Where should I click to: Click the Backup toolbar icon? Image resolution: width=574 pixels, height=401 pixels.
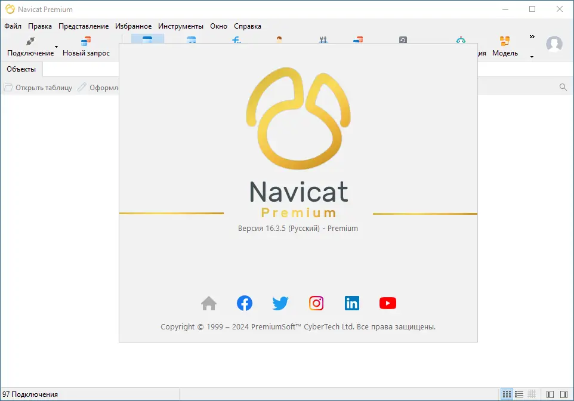(403, 39)
